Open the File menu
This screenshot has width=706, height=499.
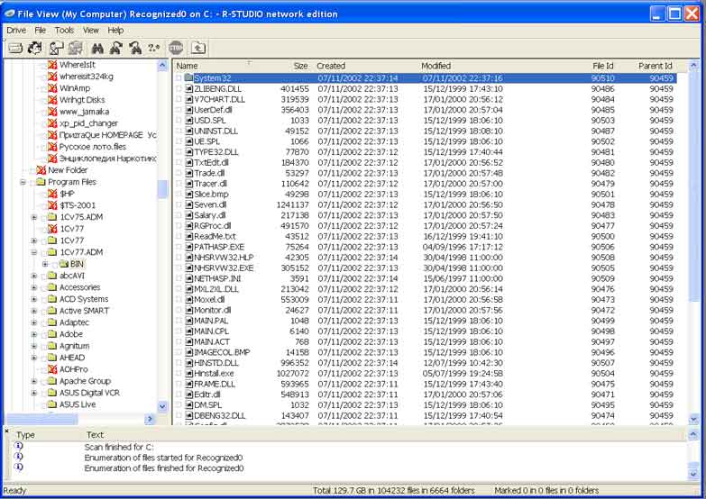coord(40,30)
